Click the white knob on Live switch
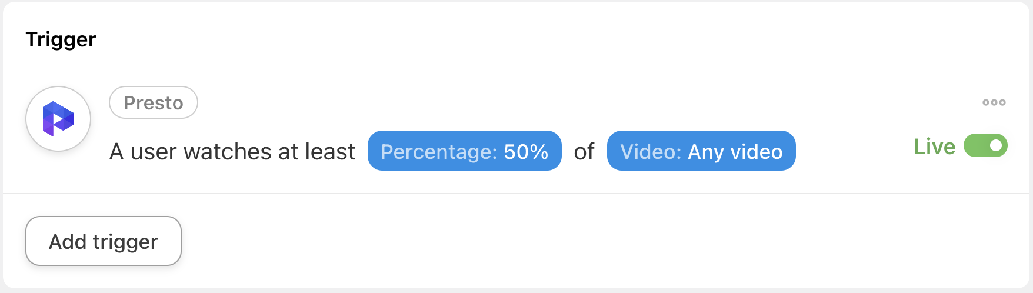The height and width of the screenshot is (293, 1033). (996, 145)
